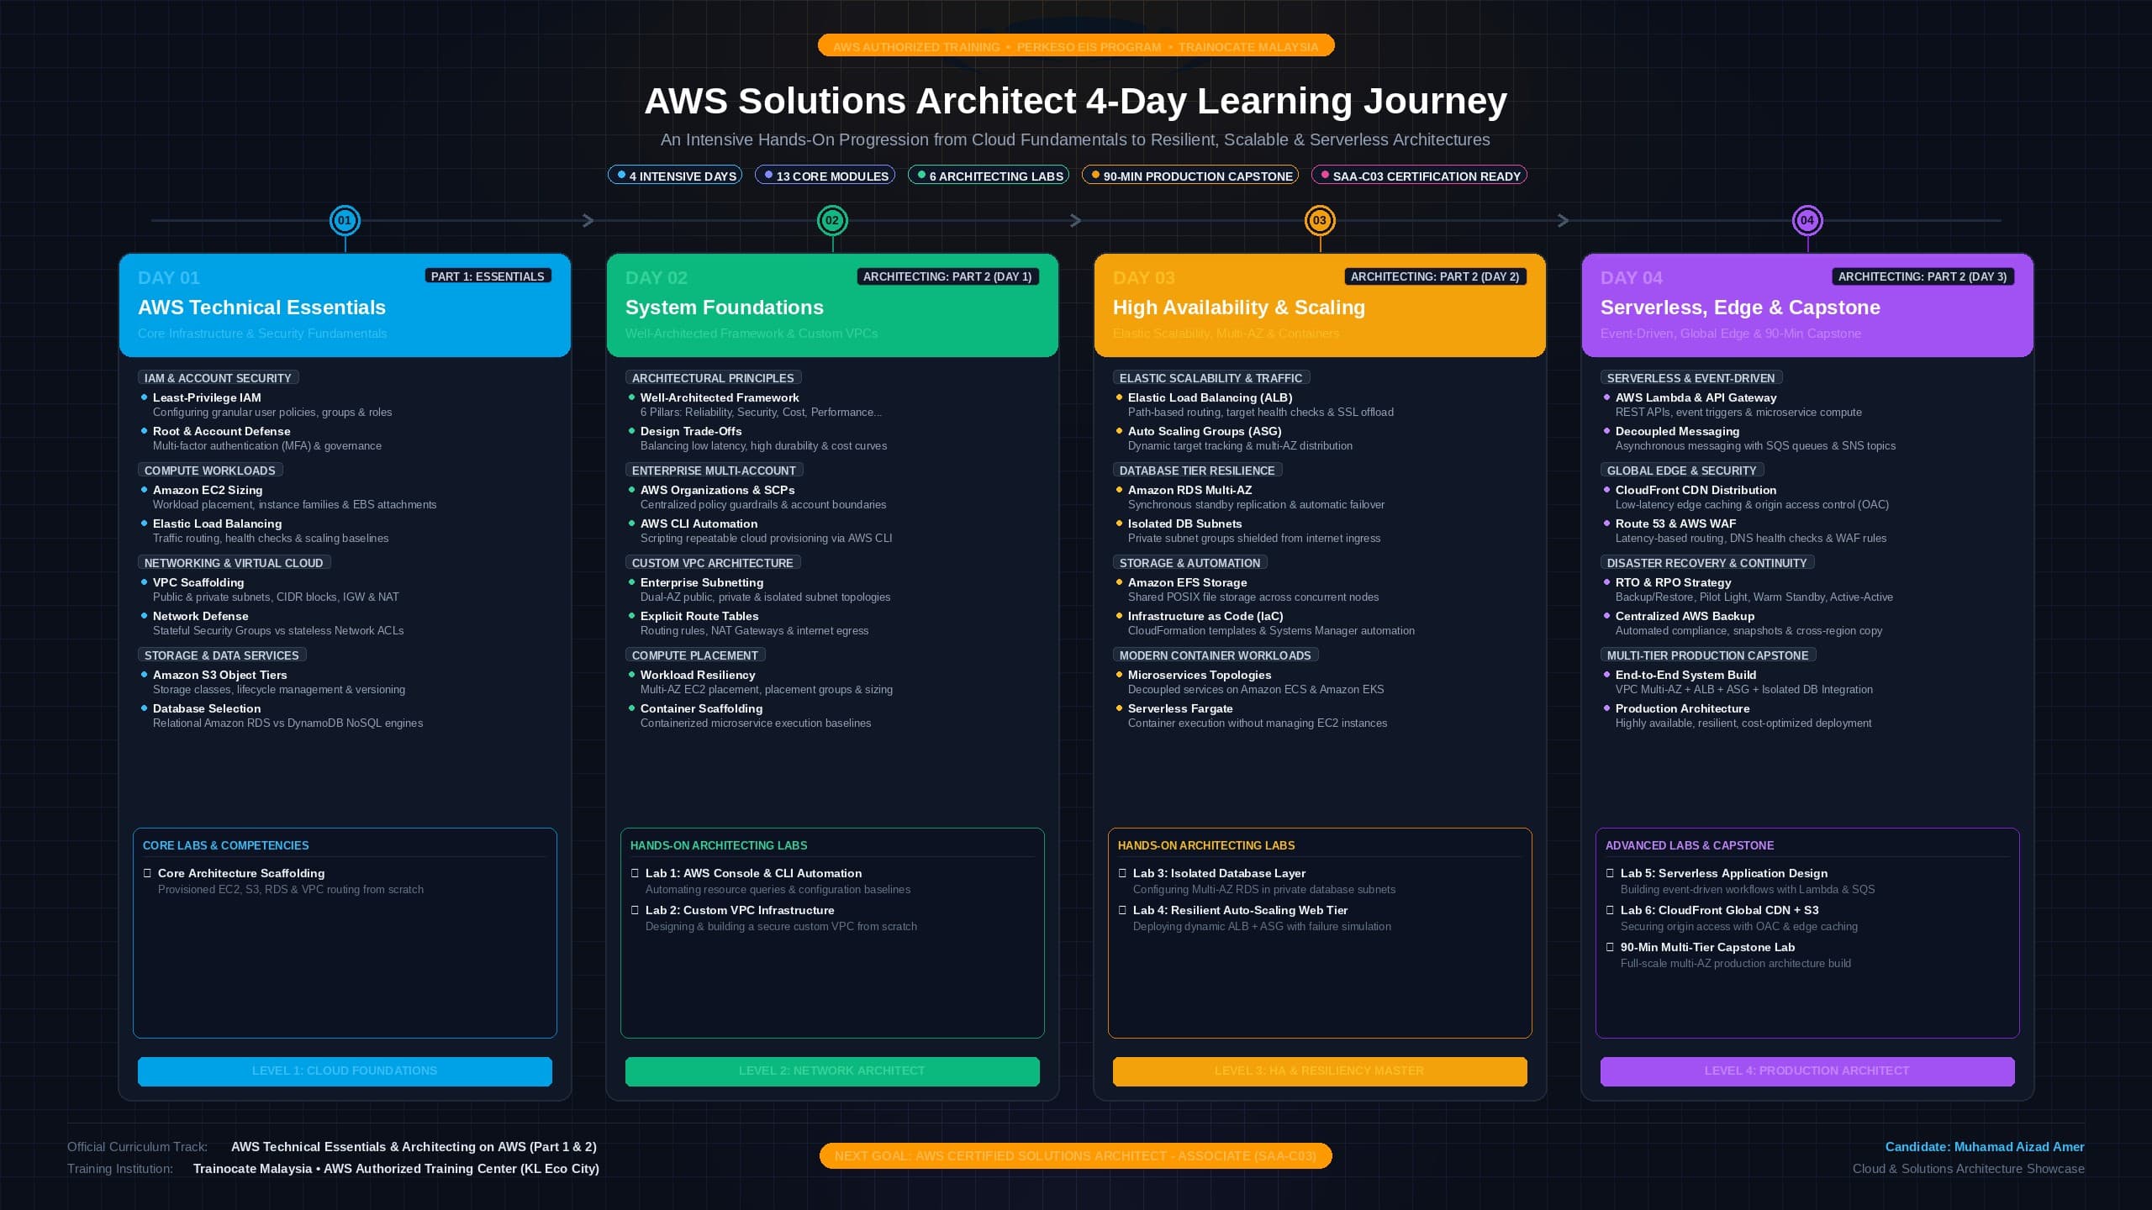The height and width of the screenshot is (1210, 2152).
Task: Click the ARCHITECTING: PART 2 (DAY 1) tag
Action: click(947, 276)
